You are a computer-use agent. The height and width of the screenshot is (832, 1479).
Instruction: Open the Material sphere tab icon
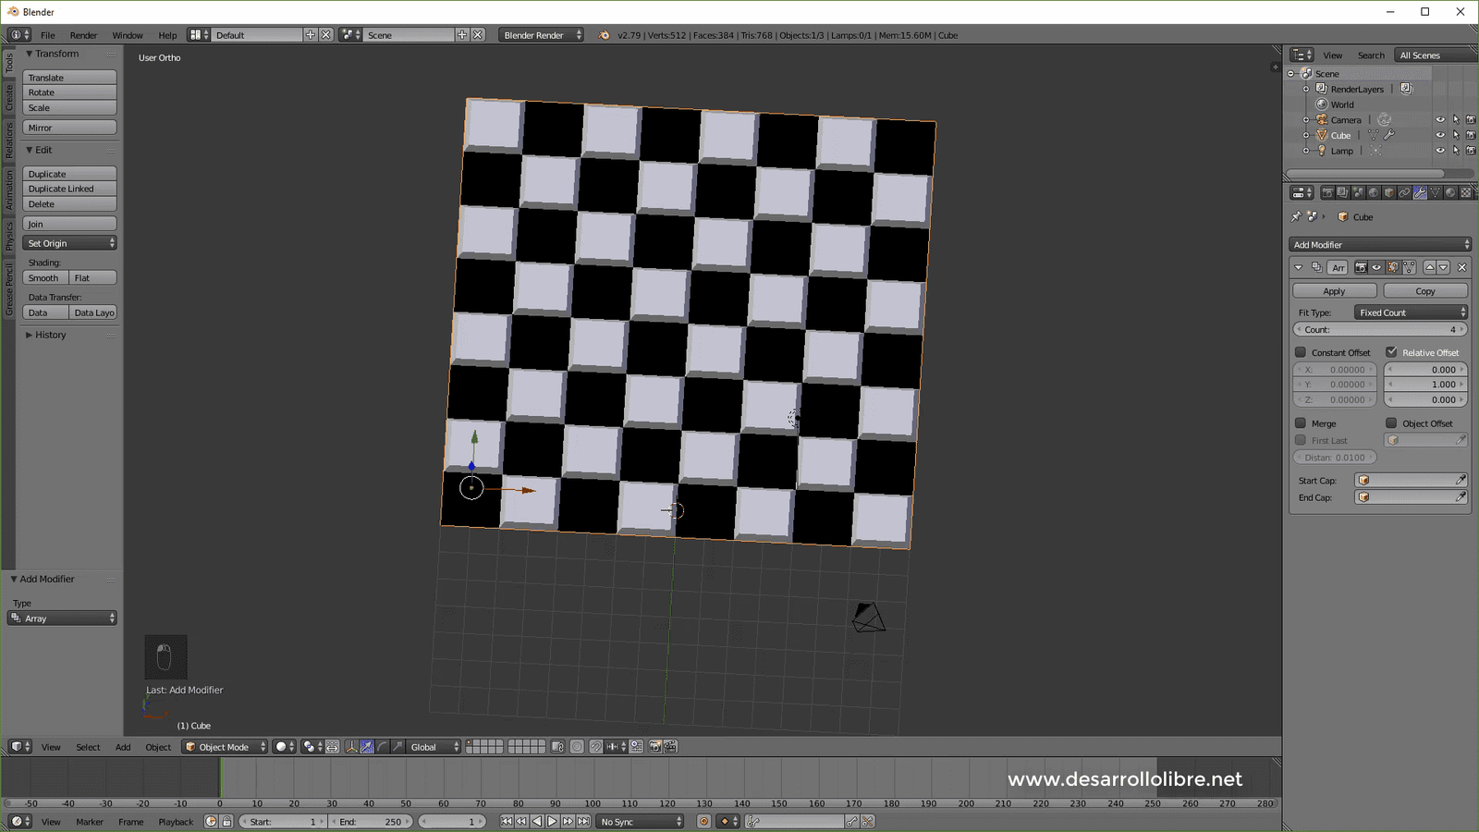point(1450,192)
